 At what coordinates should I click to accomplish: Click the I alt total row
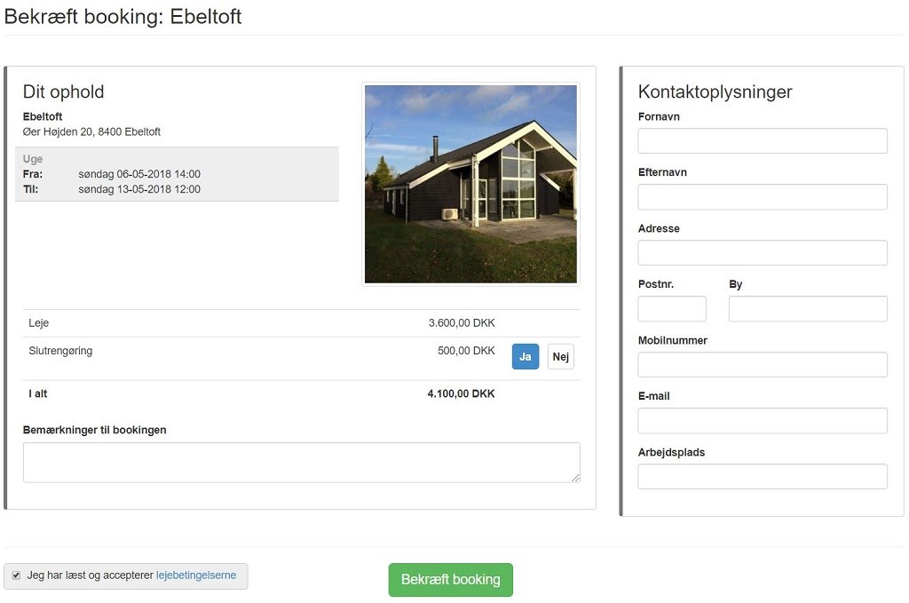click(302, 393)
